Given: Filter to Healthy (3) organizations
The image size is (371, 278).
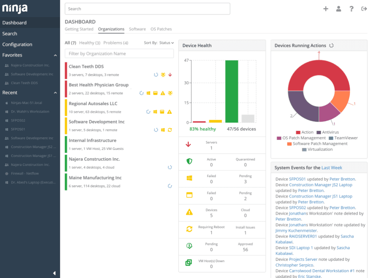Looking at the screenshot, I should click(x=90, y=43).
